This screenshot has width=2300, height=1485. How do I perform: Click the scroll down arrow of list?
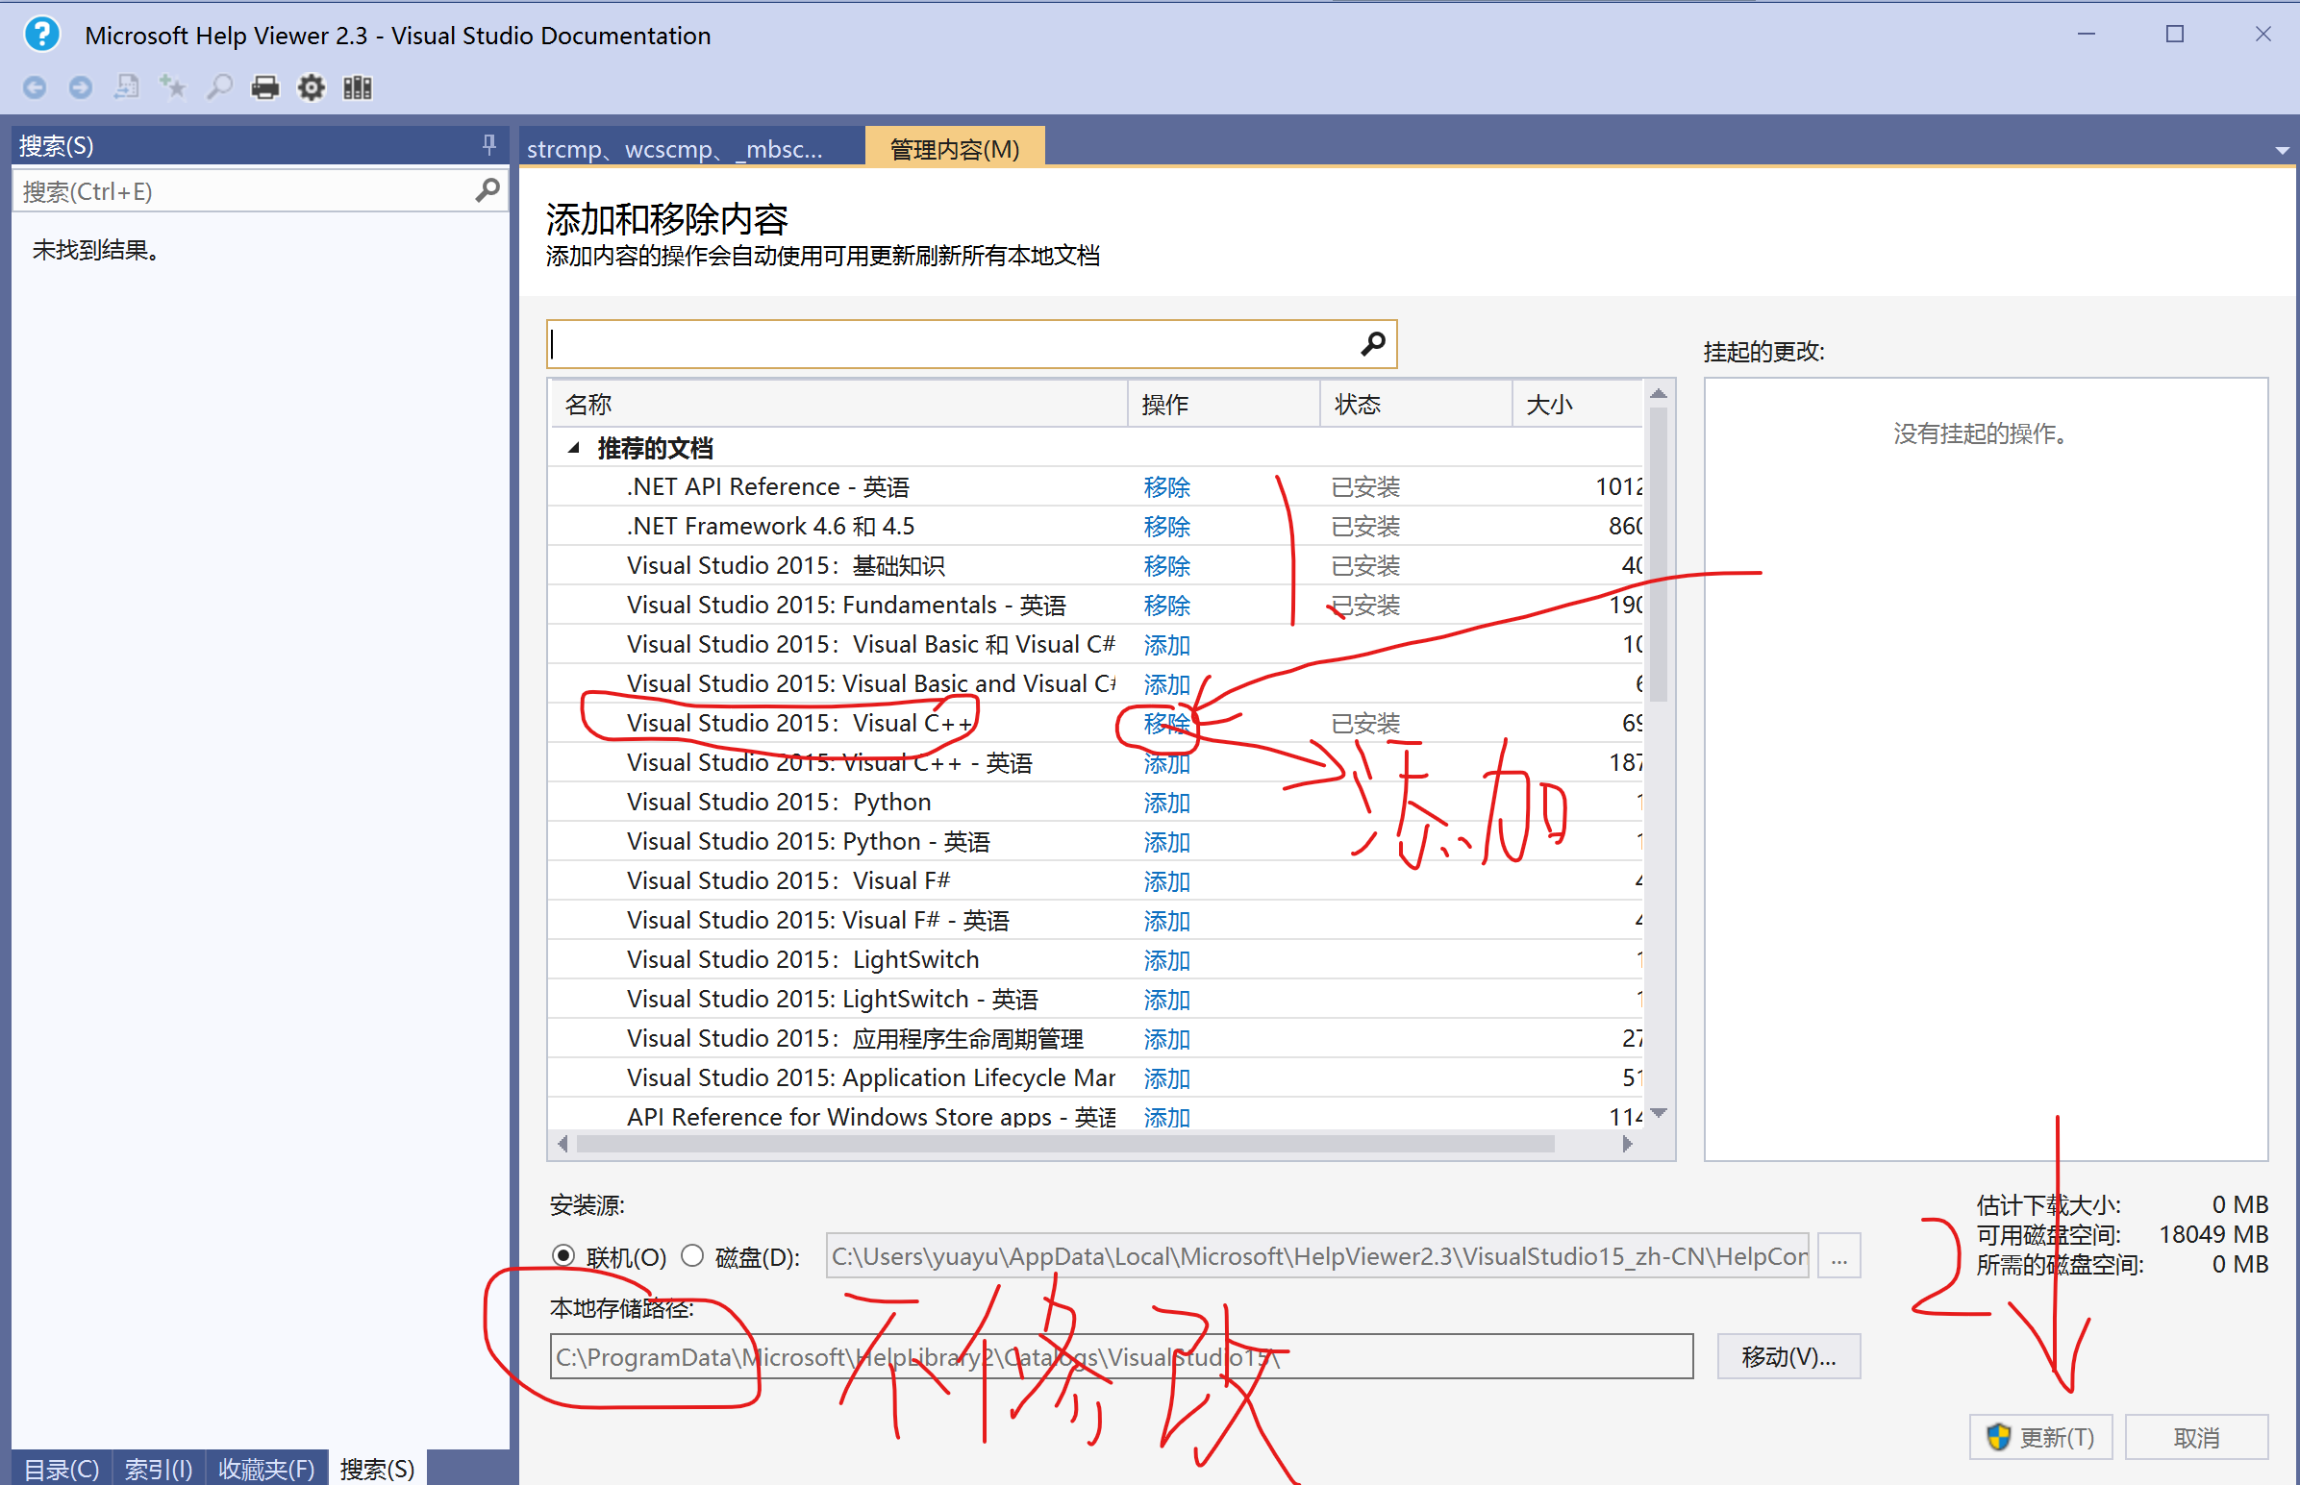[x=1658, y=1113]
